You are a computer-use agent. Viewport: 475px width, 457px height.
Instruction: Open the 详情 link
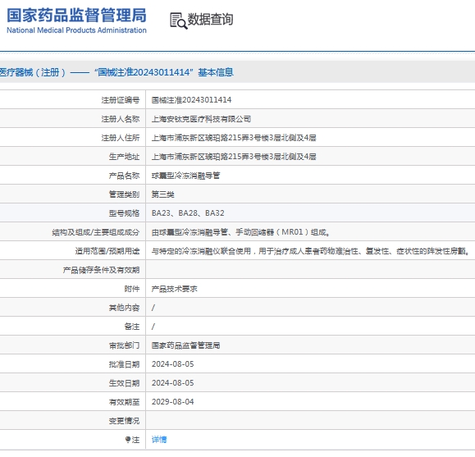pyautogui.click(x=159, y=440)
